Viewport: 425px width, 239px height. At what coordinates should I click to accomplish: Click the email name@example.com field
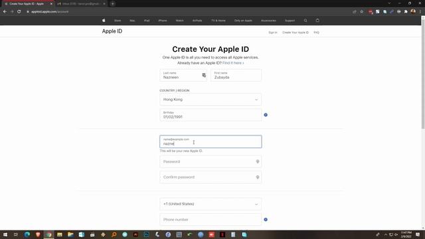tap(211, 141)
